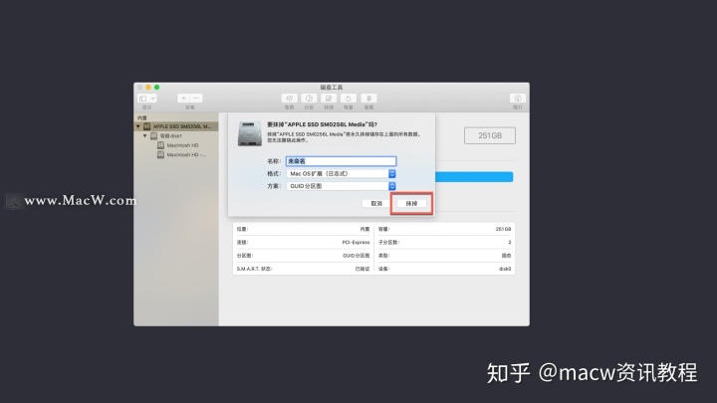Collapse the container disk1 tree item

coord(145,135)
